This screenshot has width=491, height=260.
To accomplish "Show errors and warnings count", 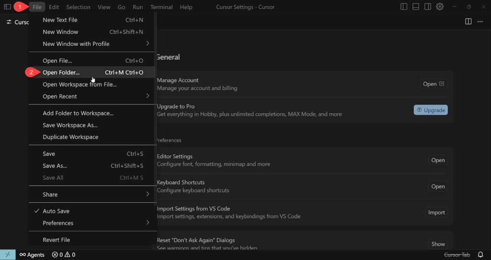I will (x=64, y=255).
